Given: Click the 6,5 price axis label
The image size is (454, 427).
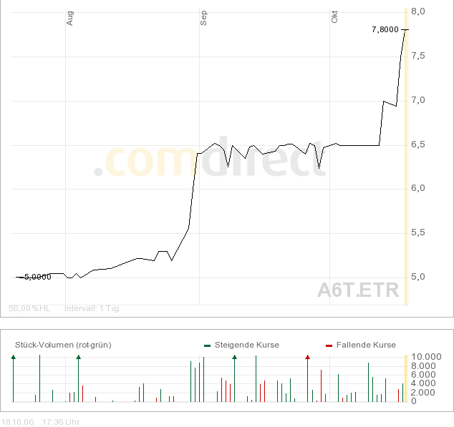Looking at the screenshot, I should [x=418, y=144].
